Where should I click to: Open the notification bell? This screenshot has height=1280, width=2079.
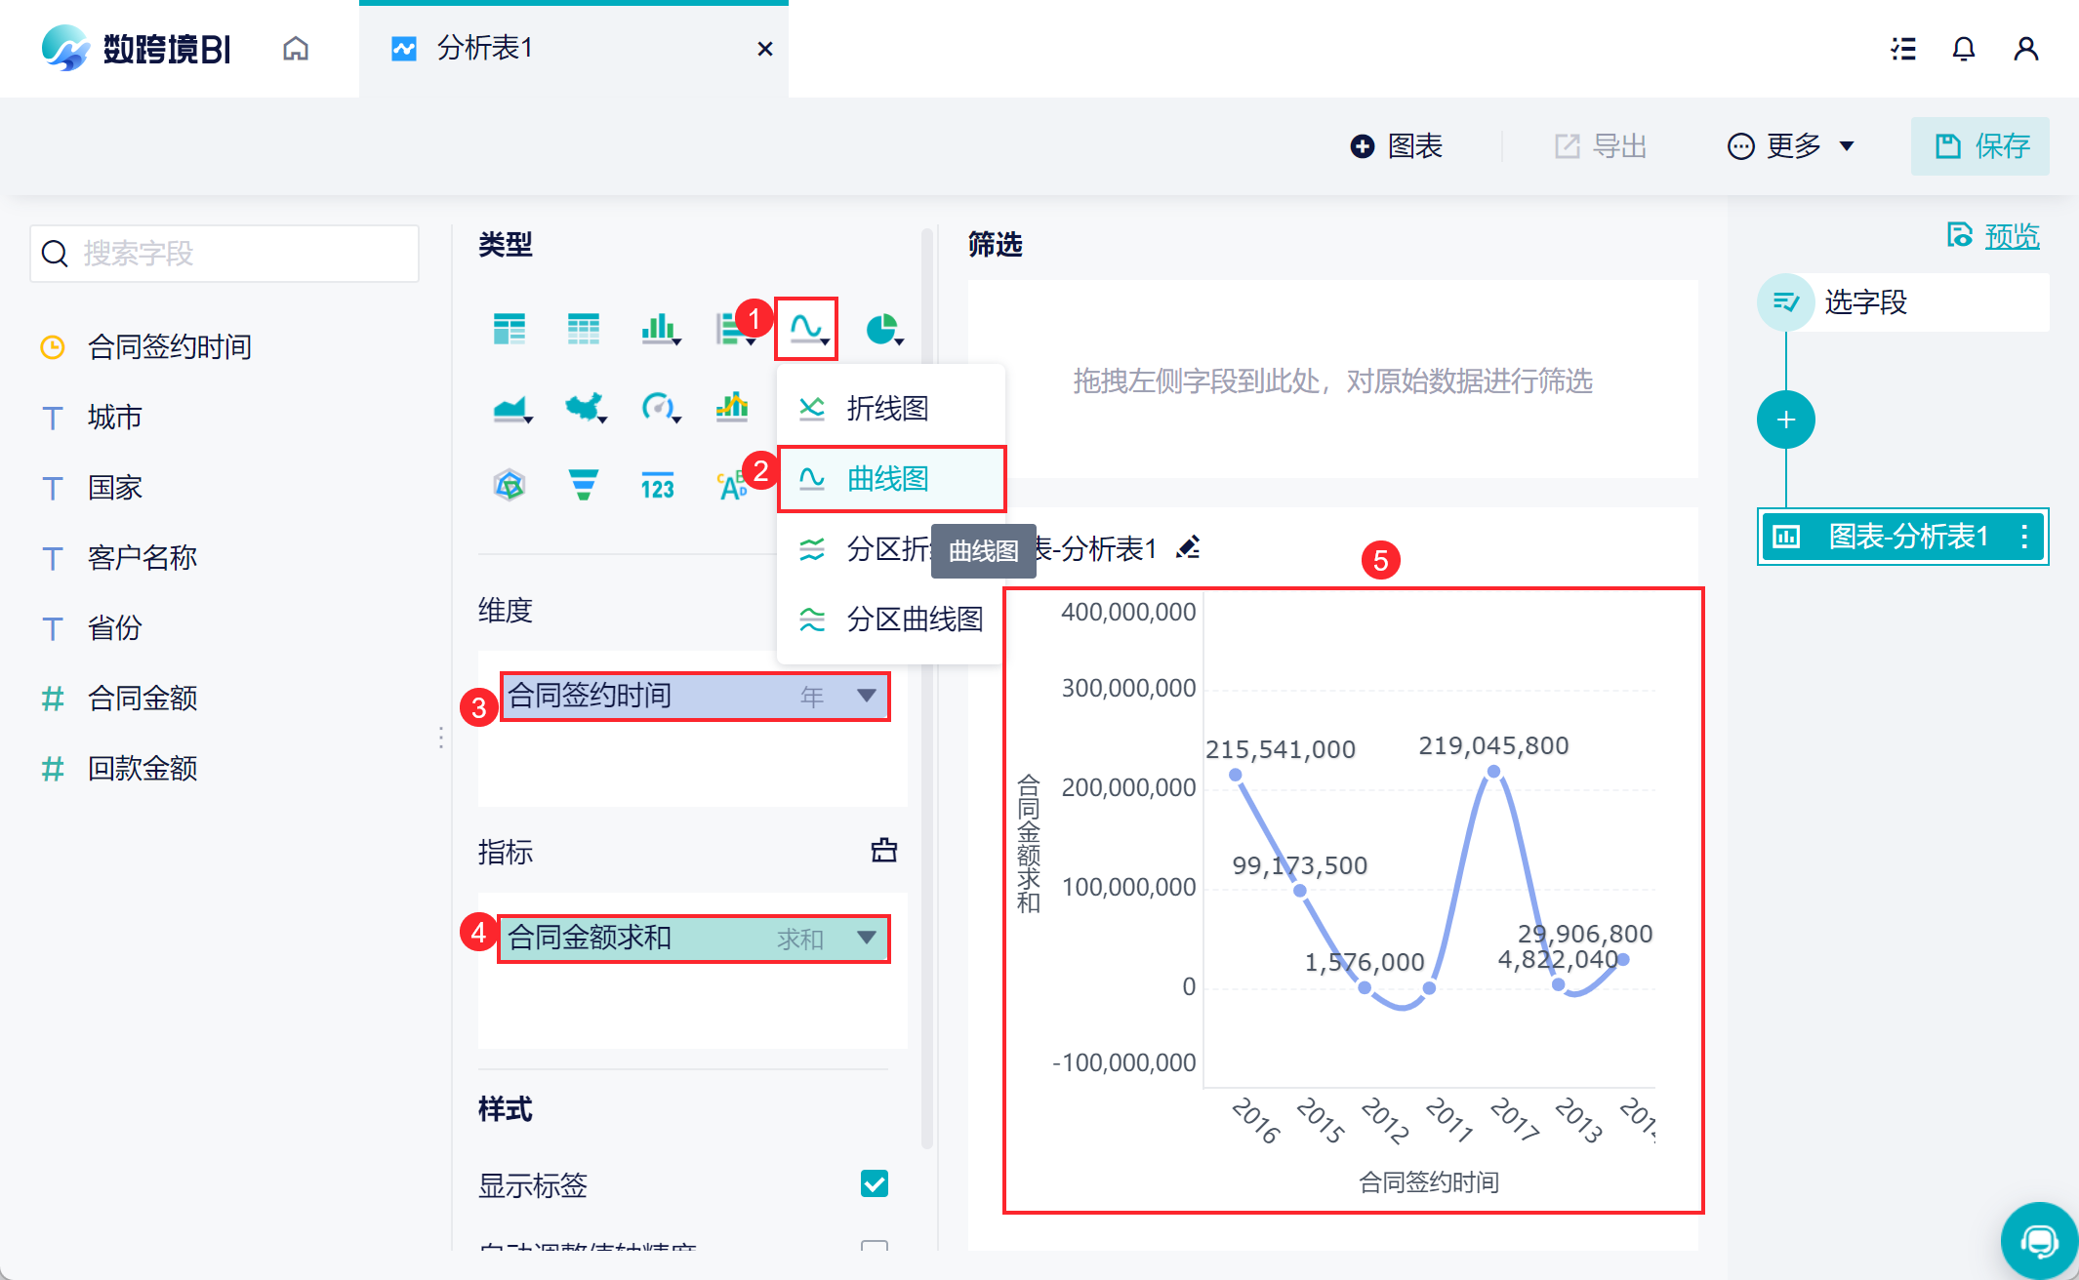(1963, 49)
